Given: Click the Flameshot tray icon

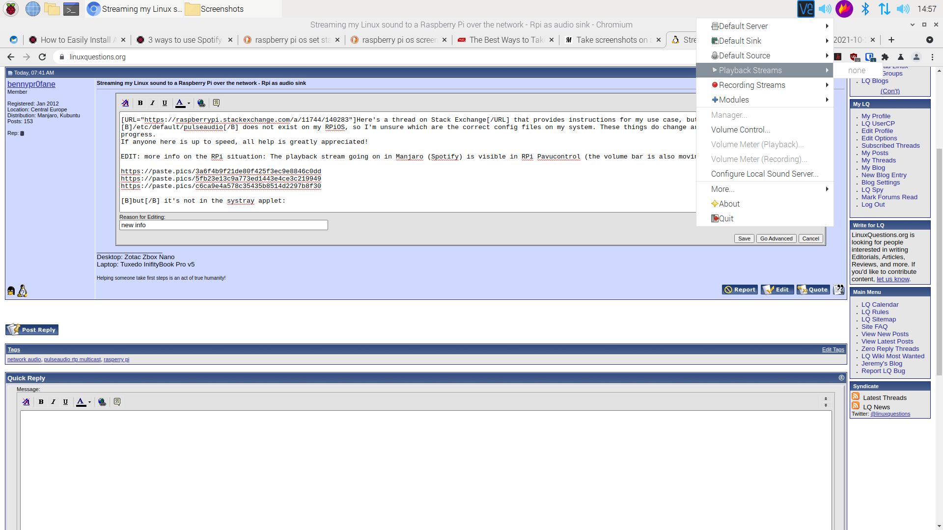Looking at the screenshot, I should [844, 9].
